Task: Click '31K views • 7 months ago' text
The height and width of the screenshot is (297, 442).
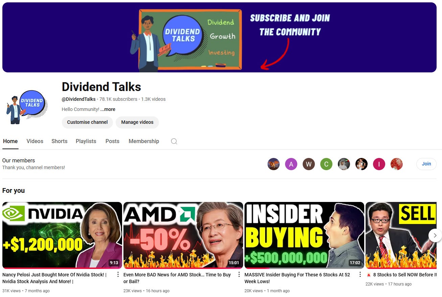Action: pyautogui.click(x=26, y=291)
